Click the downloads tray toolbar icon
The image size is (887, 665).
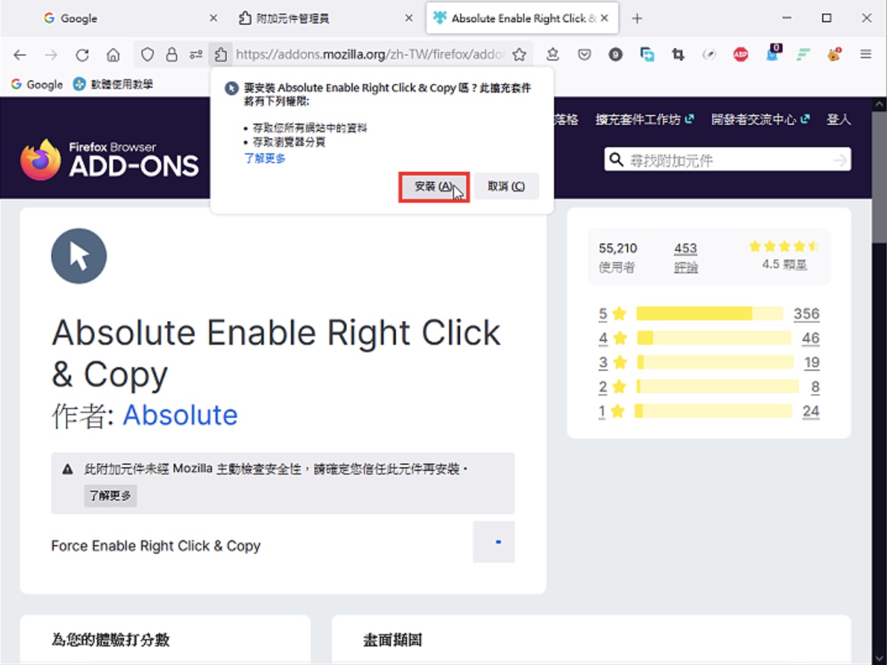tap(553, 54)
